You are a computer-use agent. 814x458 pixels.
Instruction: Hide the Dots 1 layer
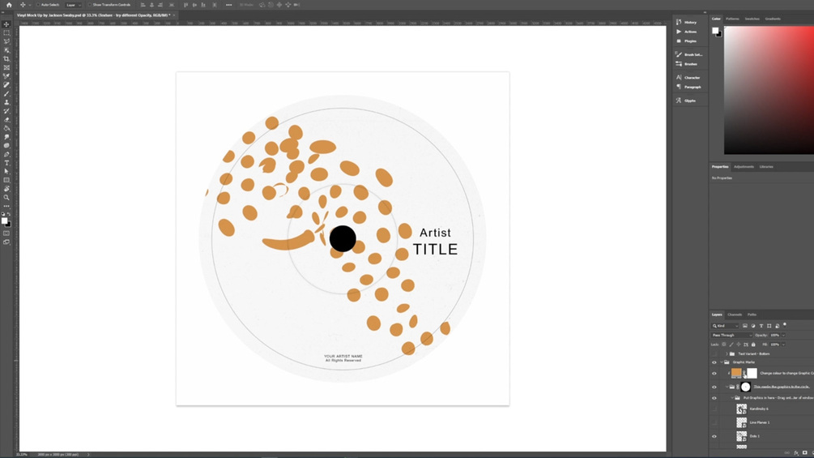click(x=714, y=436)
